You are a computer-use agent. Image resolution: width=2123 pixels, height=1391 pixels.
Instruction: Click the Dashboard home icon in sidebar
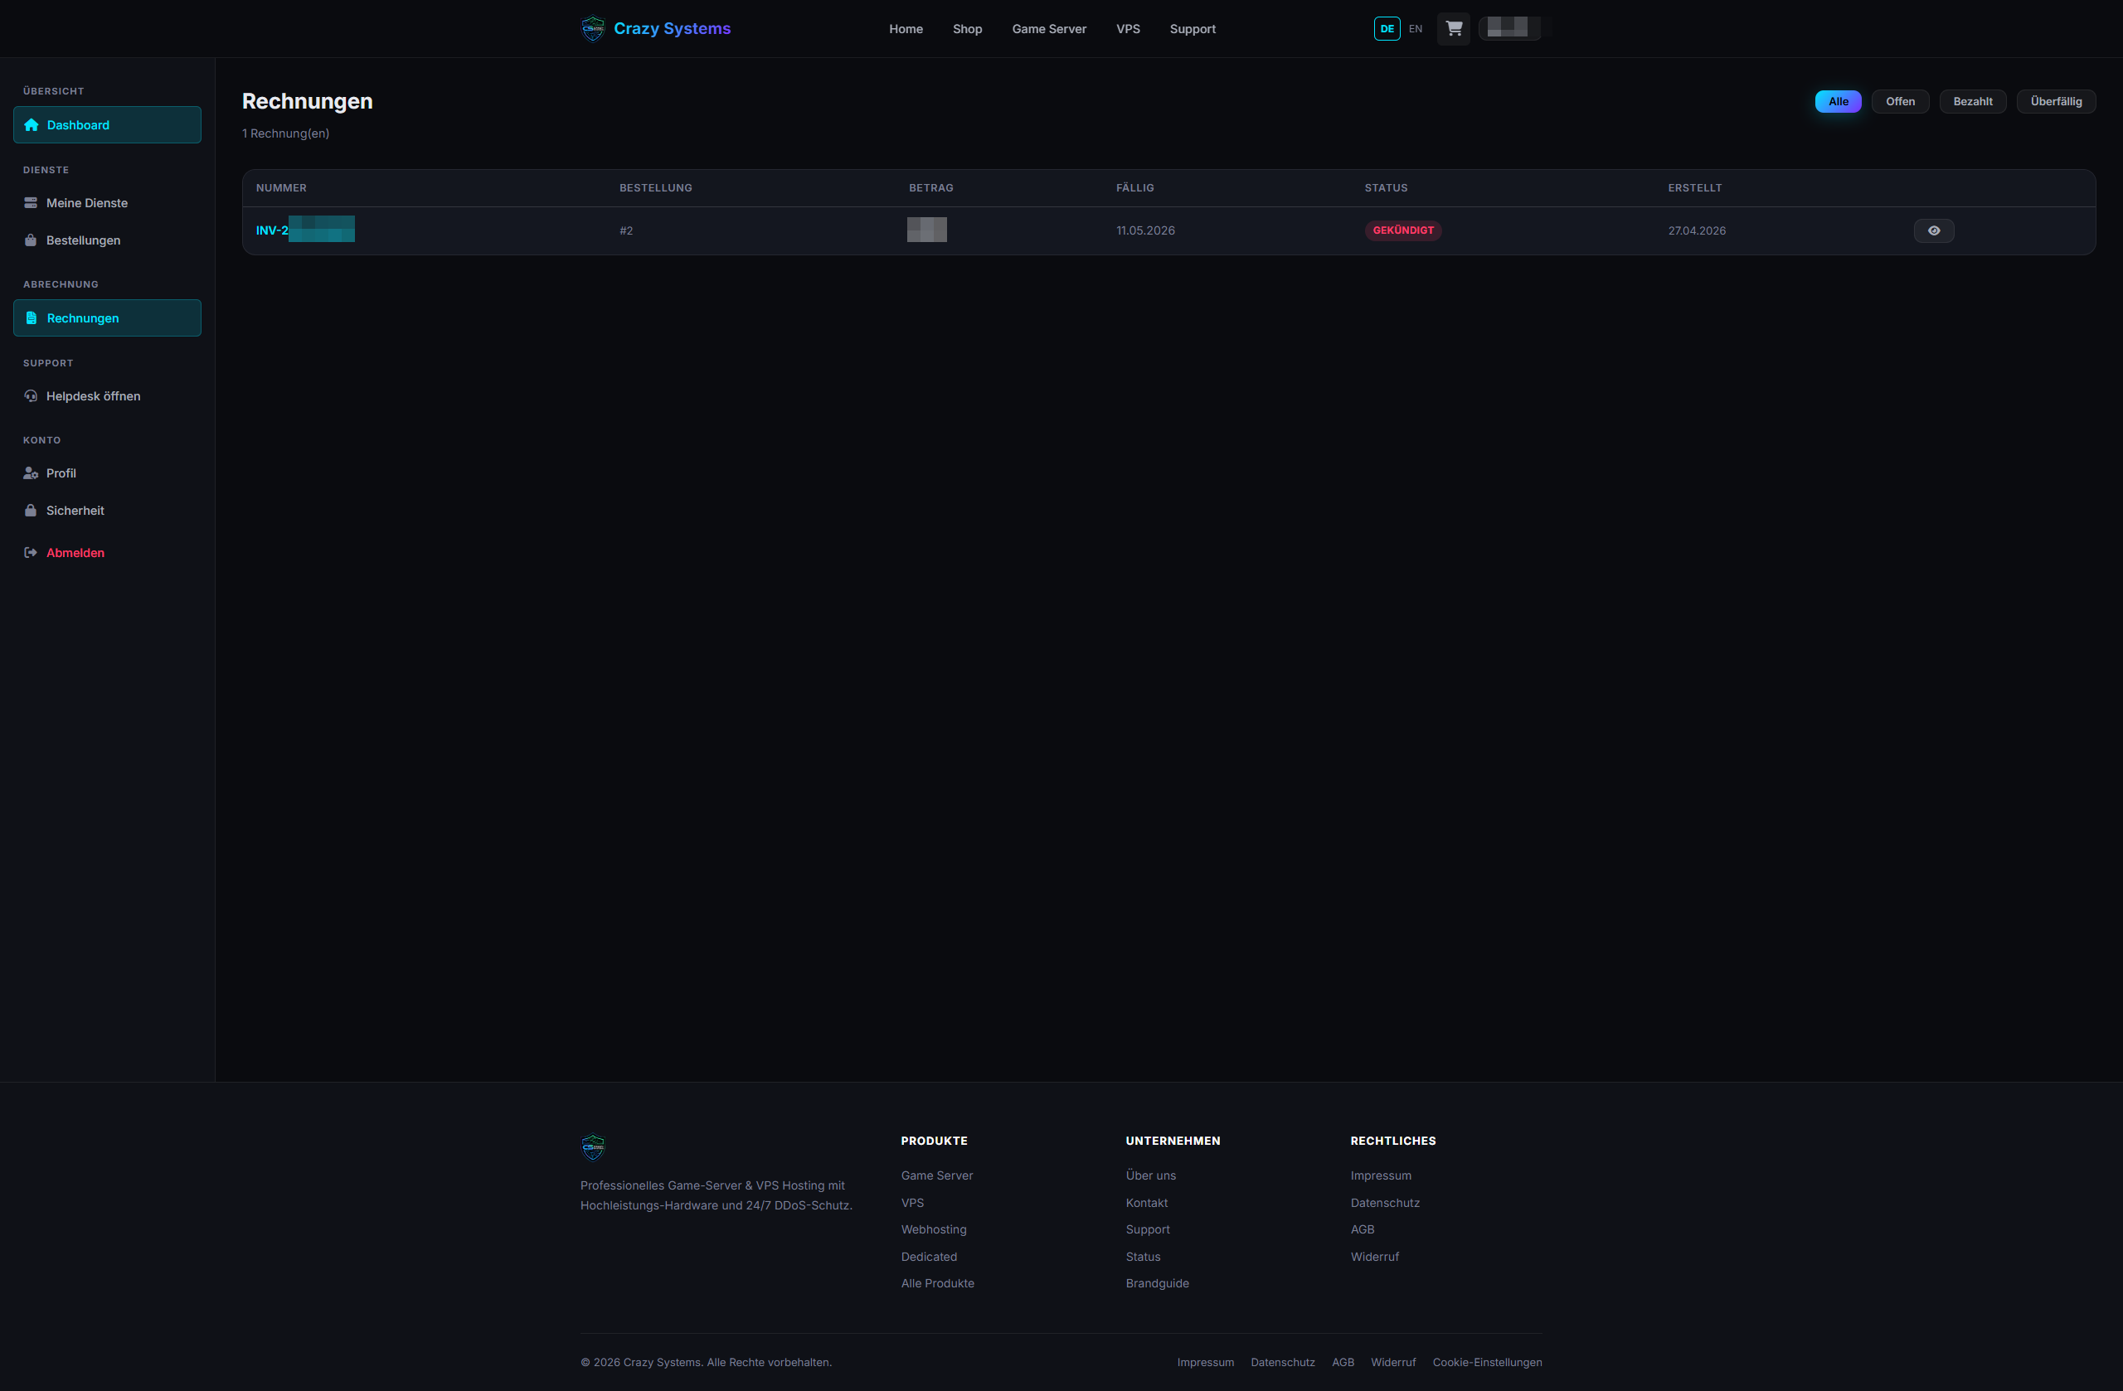32,125
